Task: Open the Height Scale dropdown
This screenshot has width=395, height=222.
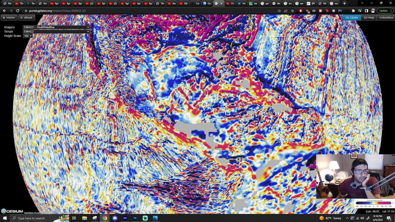Action: click(x=27, y=36)
